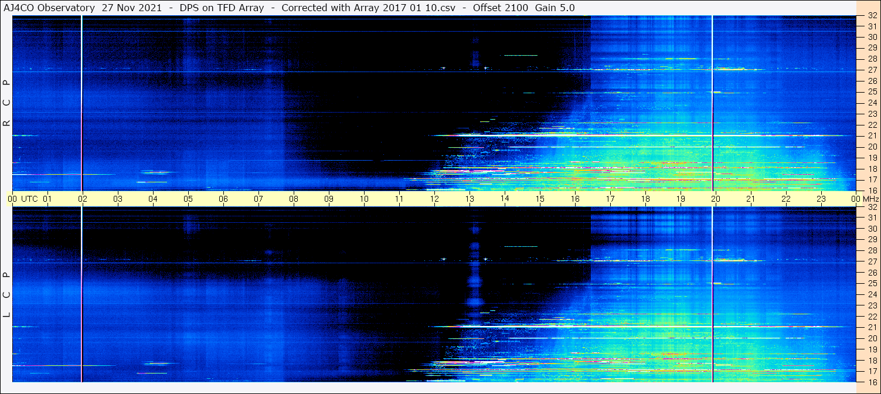
Task: Click the RCP polarization label on the left
Action: 7,103
